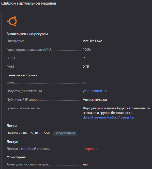Click the red запрещен serial console status

click(x=90, y=149)
